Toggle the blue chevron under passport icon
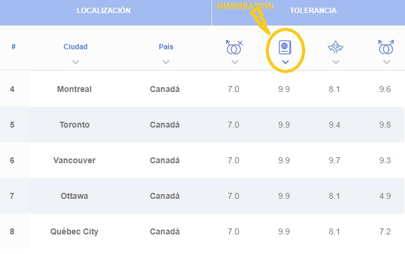 pyautogui.click(x=285, y=62)
